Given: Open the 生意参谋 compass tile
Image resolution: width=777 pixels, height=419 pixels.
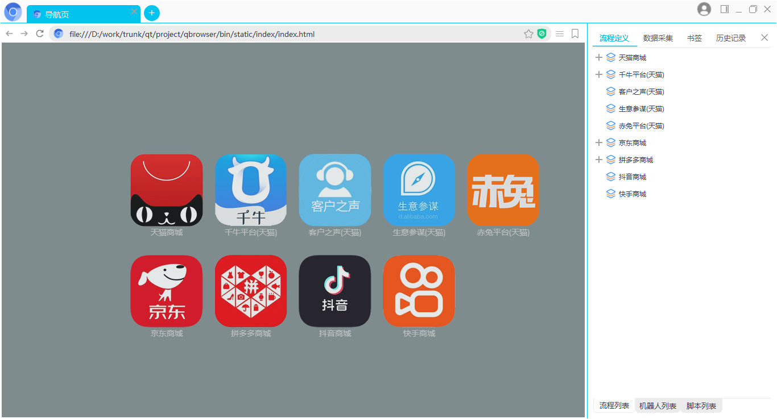Looking at the screenshot, I should tap(419, 190).
